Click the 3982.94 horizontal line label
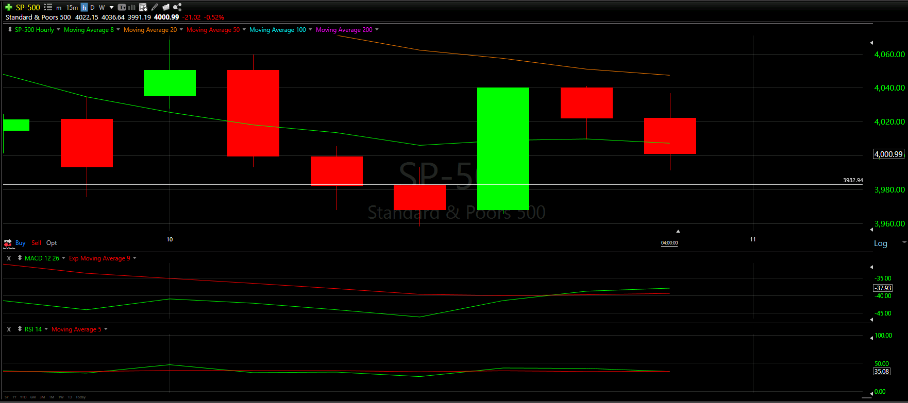 coord(853,180)
